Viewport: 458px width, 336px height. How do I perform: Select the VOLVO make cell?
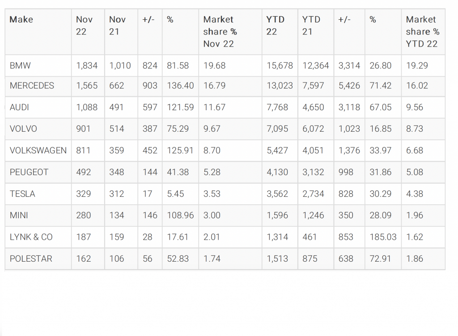pos(23,129)
